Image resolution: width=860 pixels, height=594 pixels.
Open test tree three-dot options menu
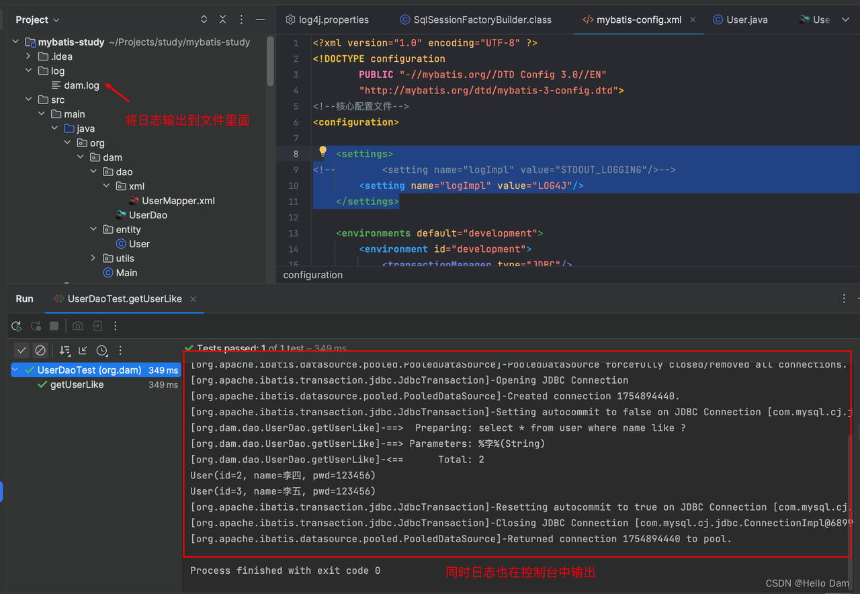120,350
